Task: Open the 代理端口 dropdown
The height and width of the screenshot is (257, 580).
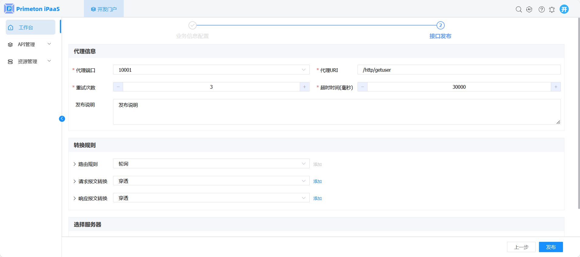Action: [211, 70]
